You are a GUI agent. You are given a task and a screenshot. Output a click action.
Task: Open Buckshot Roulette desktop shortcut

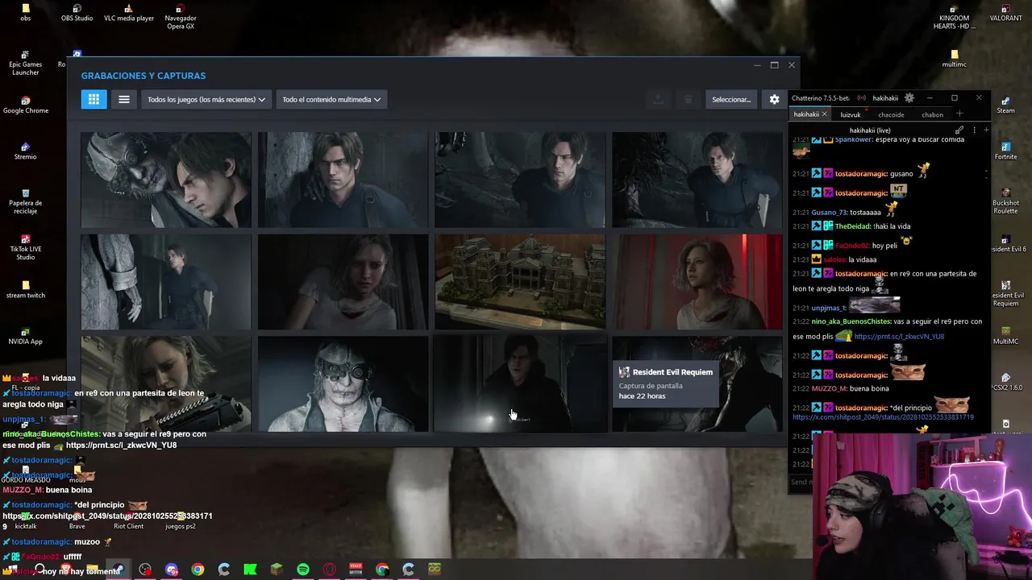click(x=1006, y=201)
